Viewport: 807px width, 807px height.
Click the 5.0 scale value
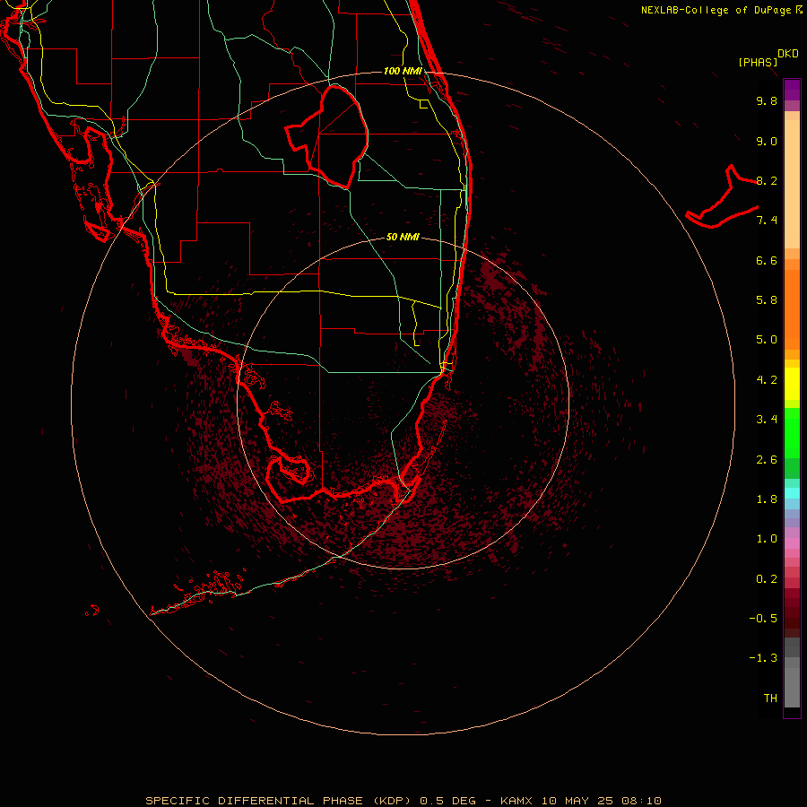pyautogui.click(x=767, y=340)
